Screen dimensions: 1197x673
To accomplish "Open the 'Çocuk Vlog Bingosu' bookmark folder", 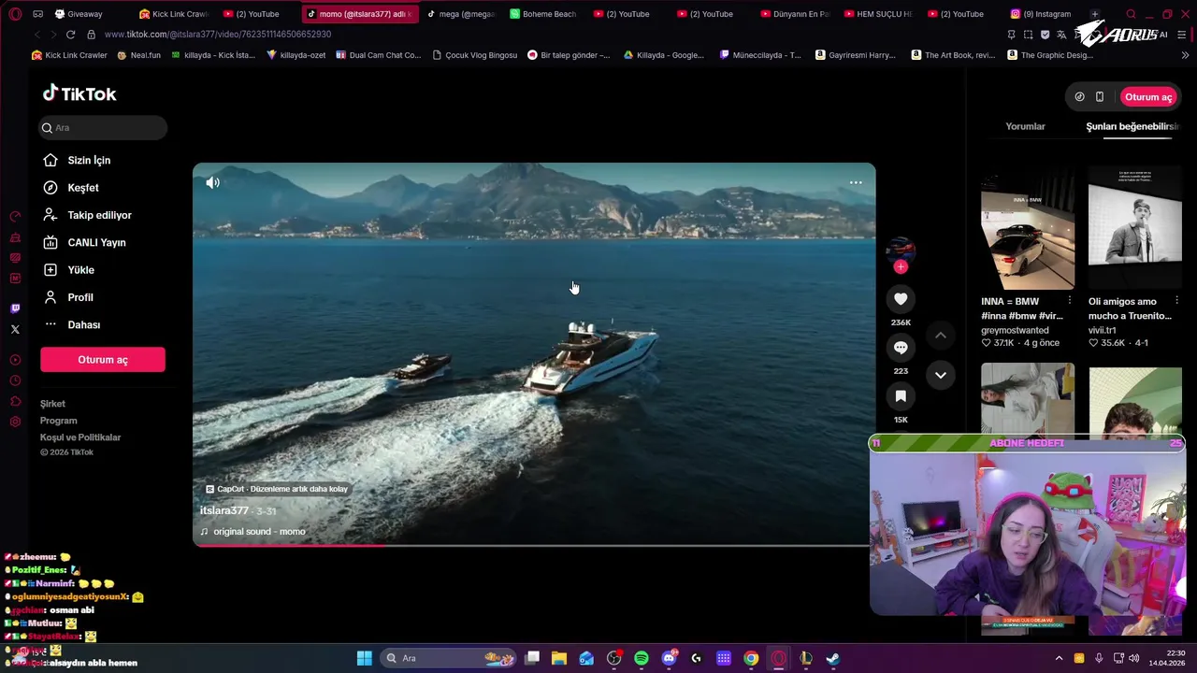I will click(x=475, y=55).
